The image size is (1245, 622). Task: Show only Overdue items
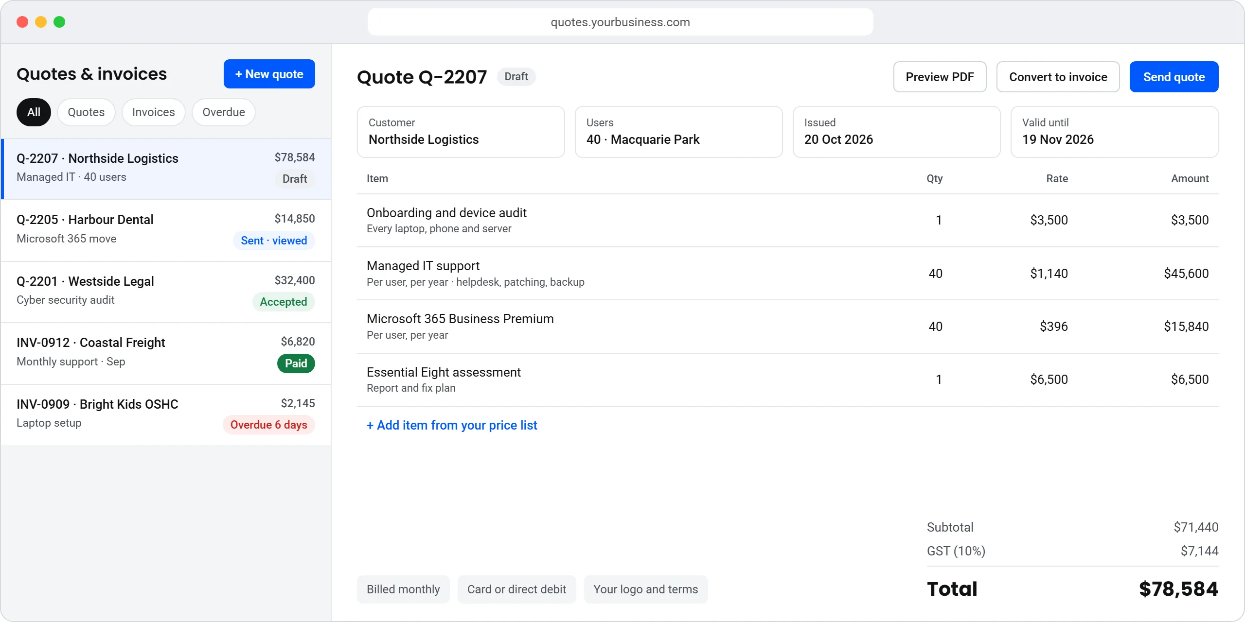coord(224,112)
